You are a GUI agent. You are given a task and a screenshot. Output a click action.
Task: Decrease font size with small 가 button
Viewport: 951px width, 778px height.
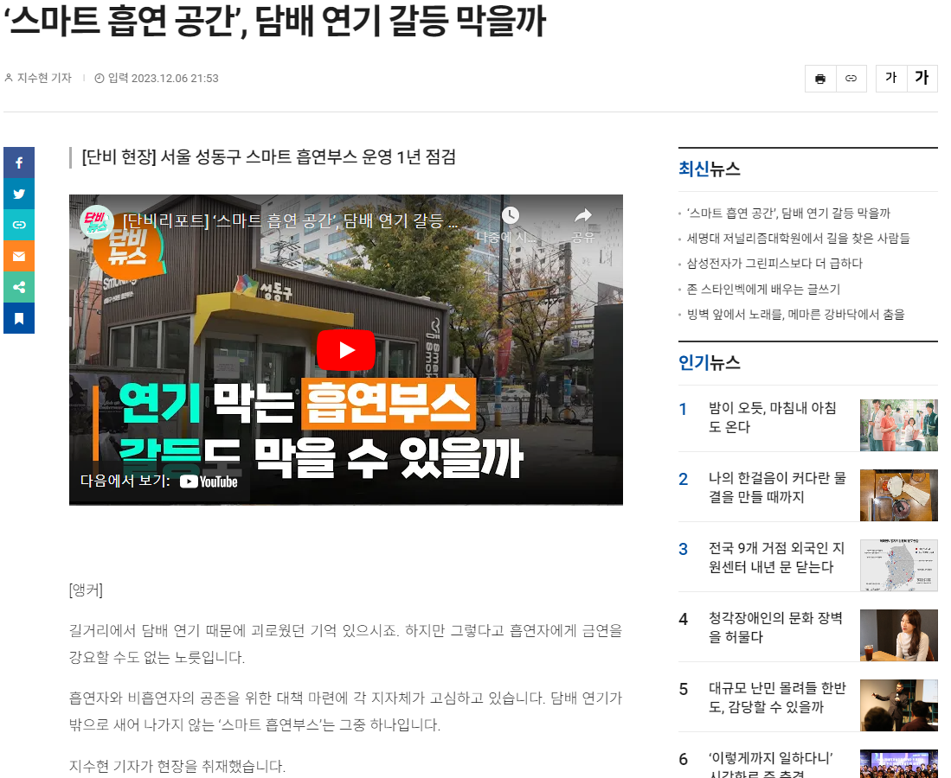pyautogui.click(x=890, y=78)
